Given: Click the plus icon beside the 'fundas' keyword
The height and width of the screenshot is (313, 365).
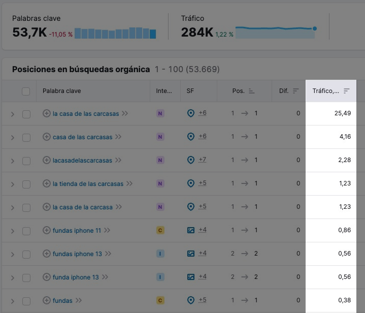Looking at the screenshot, I should tap(47, 300).
